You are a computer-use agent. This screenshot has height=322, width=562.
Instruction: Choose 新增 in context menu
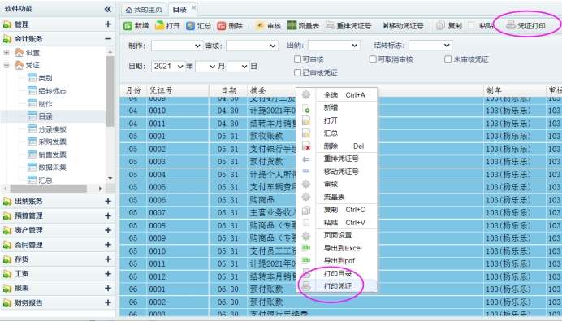click(337, 107)
